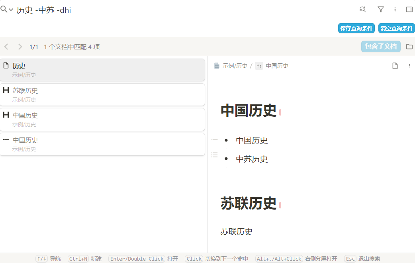Go to the next results page
Screen dimensions: 415x263
tap(20, 47)
